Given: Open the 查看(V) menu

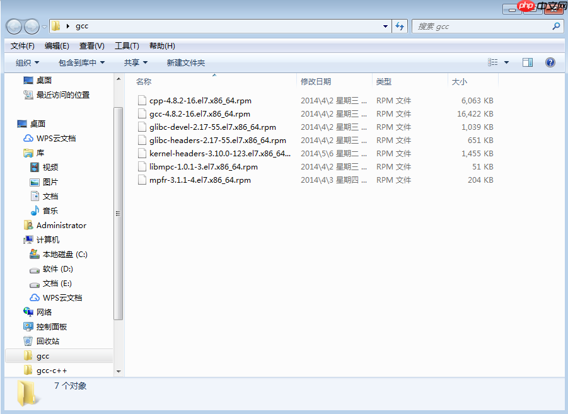Looking at the screenshot, I should pyautogui.click(x=91, y=45).
